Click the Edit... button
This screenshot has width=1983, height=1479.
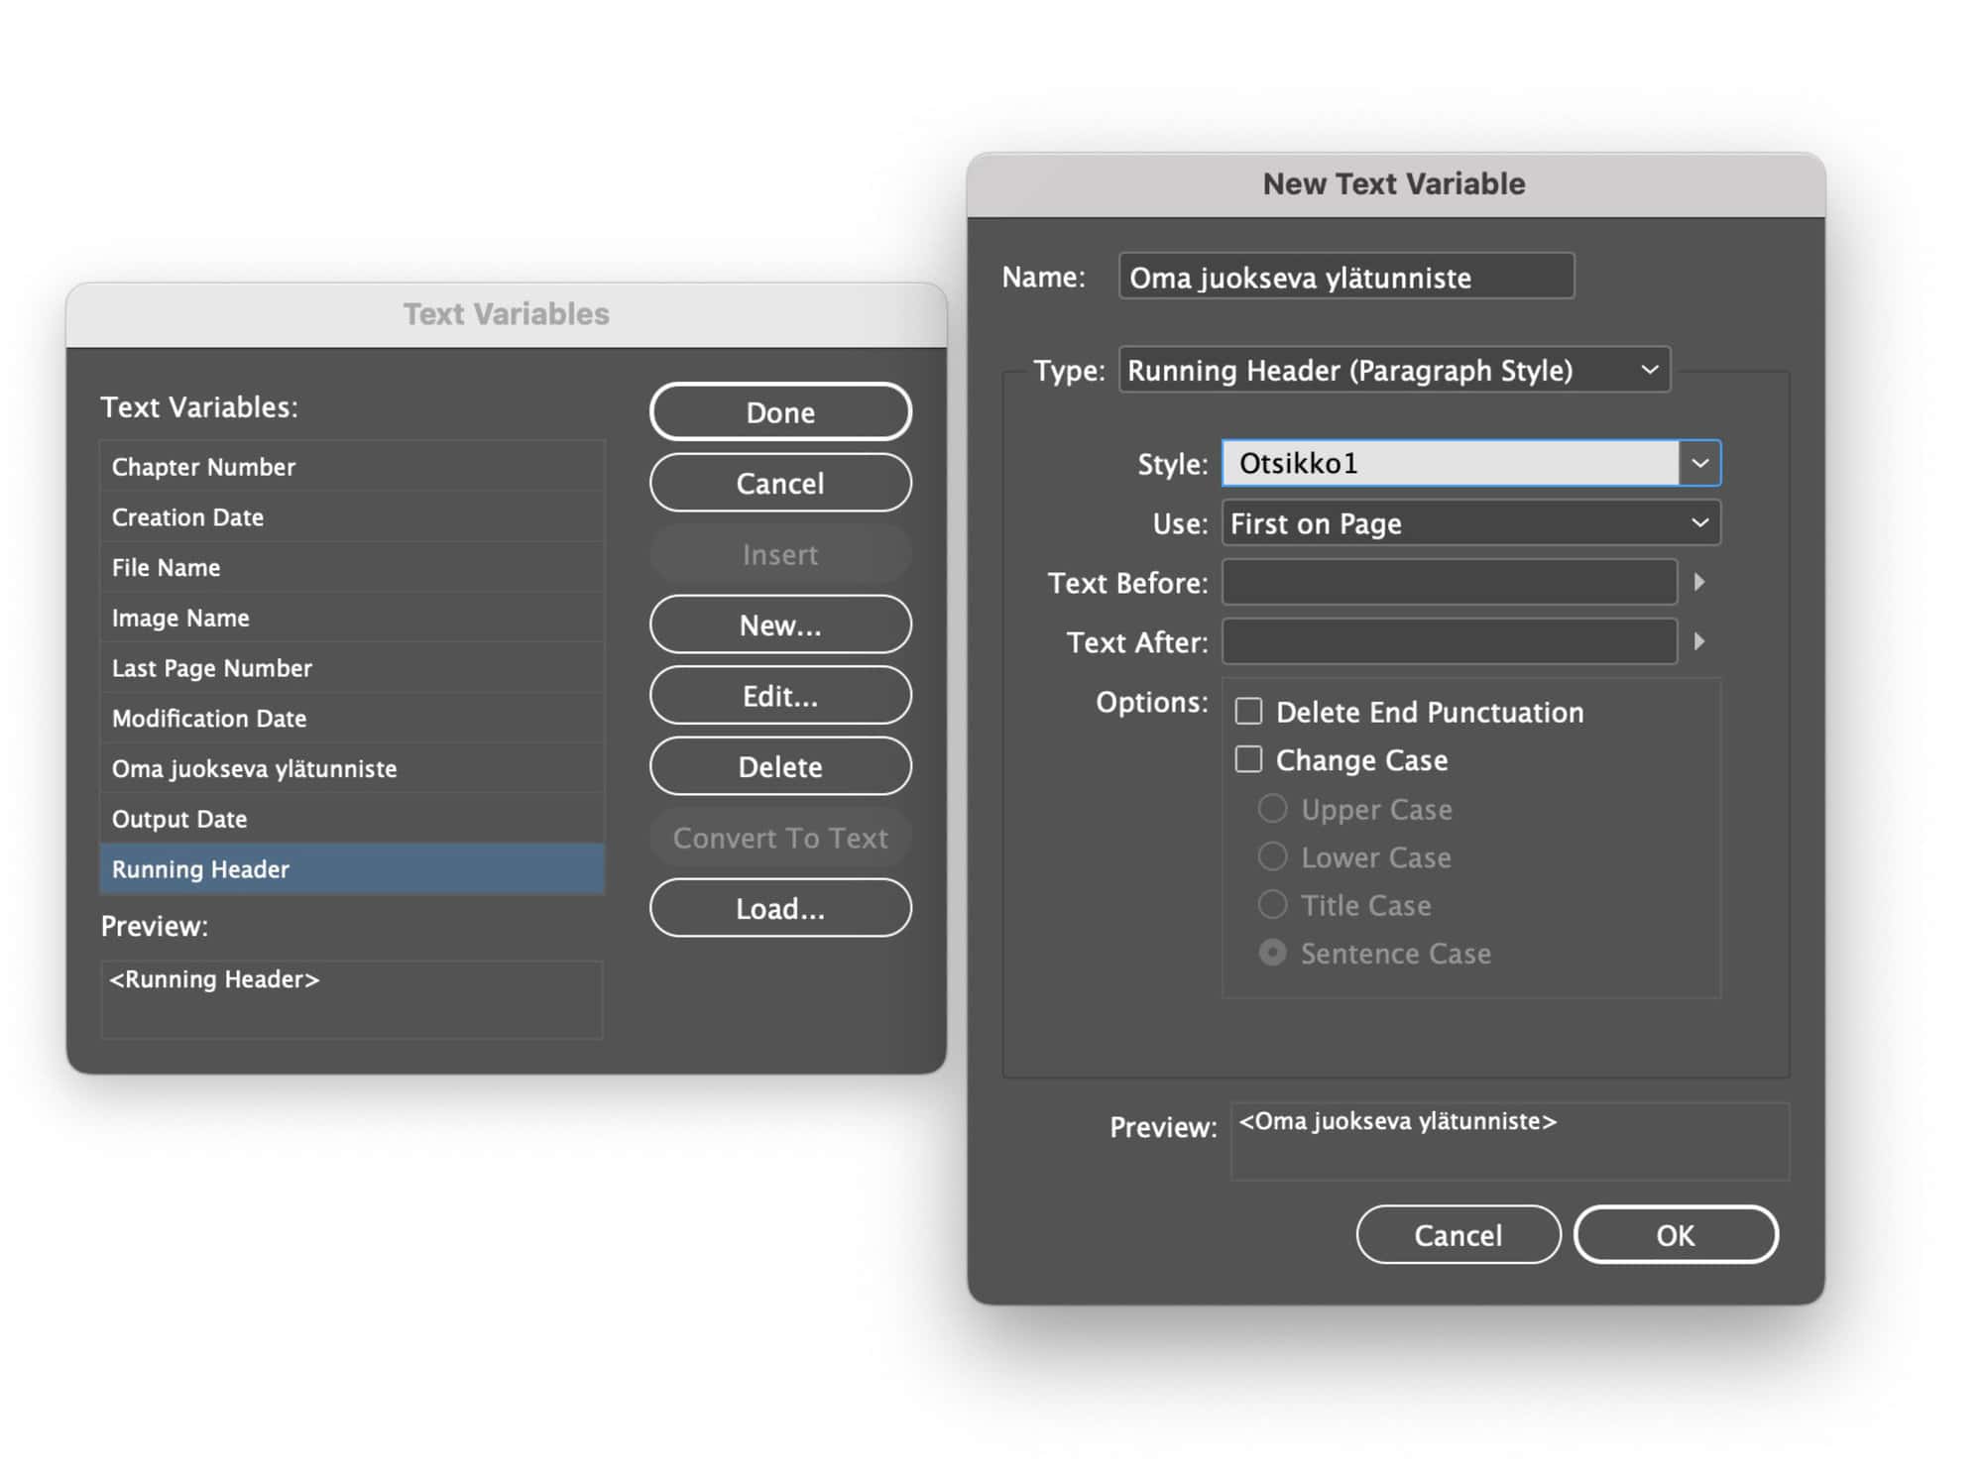pyautogui.click(x=780, y=696)
